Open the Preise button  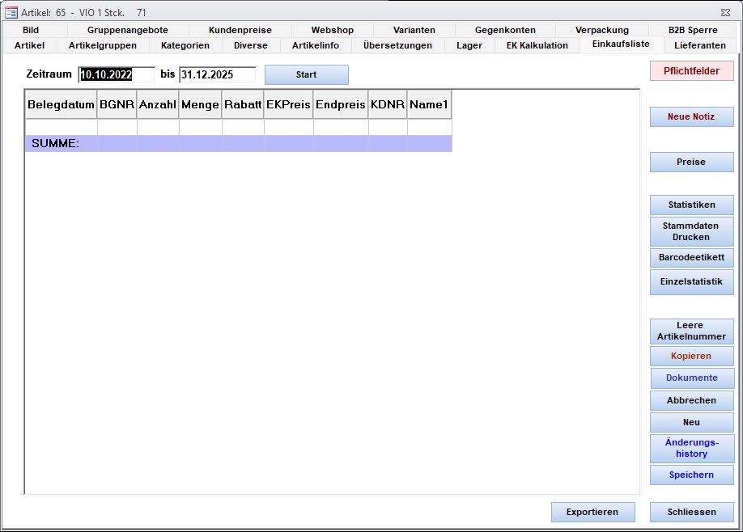pos(691,163)
